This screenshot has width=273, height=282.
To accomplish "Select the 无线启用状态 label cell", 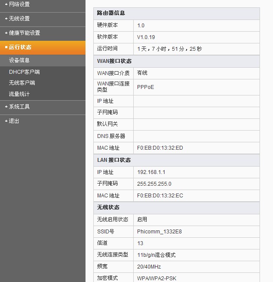I will pyautogui.click(x=114, y=220).
